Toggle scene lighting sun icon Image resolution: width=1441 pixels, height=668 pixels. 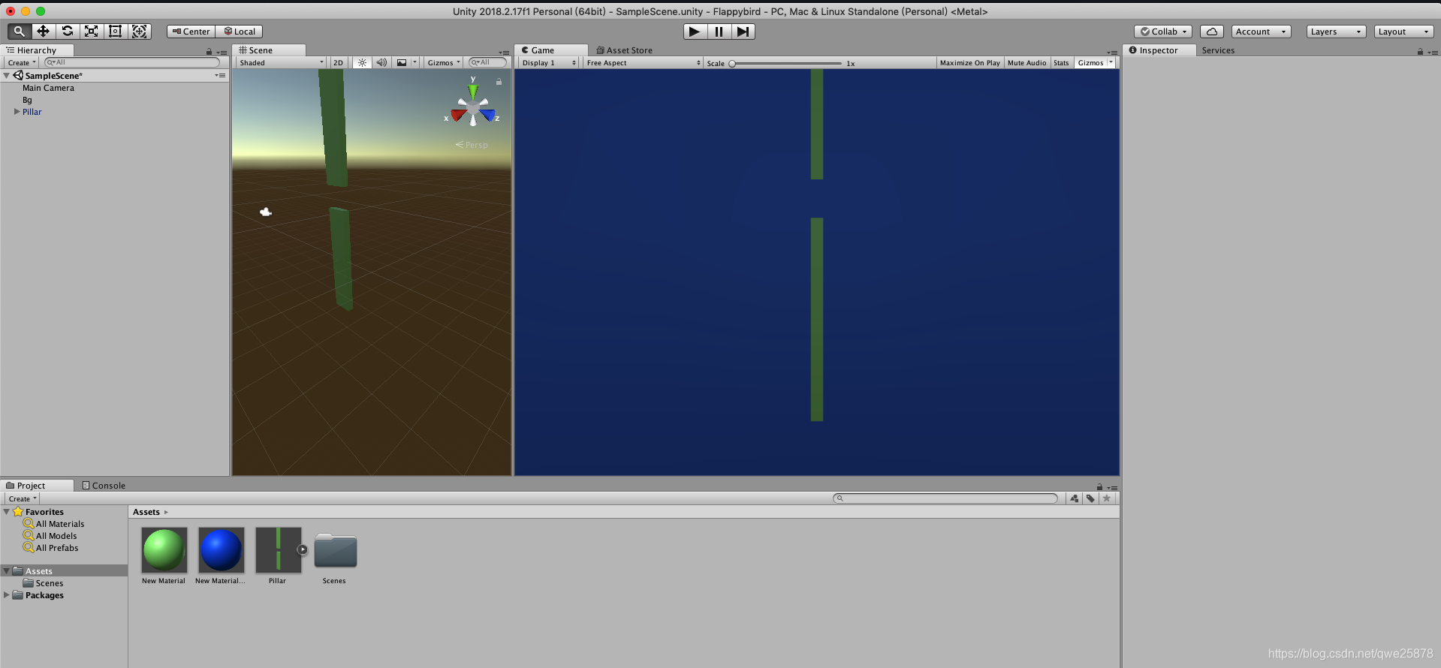point(362,62)
